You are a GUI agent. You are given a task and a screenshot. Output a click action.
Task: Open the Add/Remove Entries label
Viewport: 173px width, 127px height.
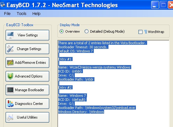(x=30, y=63)
